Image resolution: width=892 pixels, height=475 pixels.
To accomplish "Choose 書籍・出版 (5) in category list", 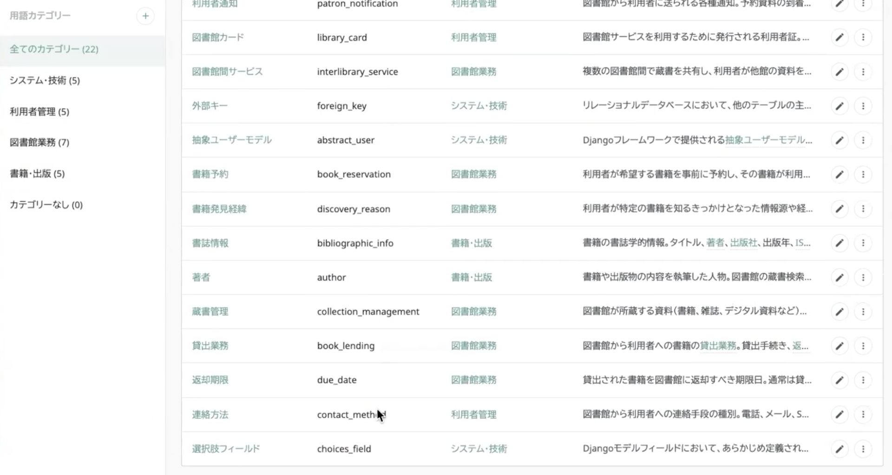I will point(37,174).
